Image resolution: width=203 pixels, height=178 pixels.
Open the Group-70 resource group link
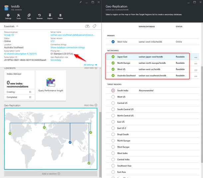point(9,35)
